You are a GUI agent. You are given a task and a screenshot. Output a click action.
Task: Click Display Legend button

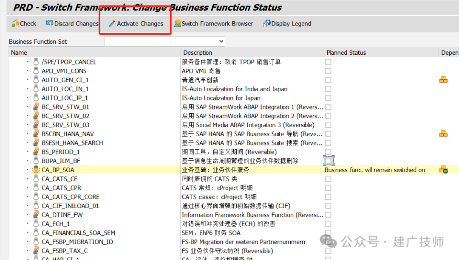pos(287,24)
